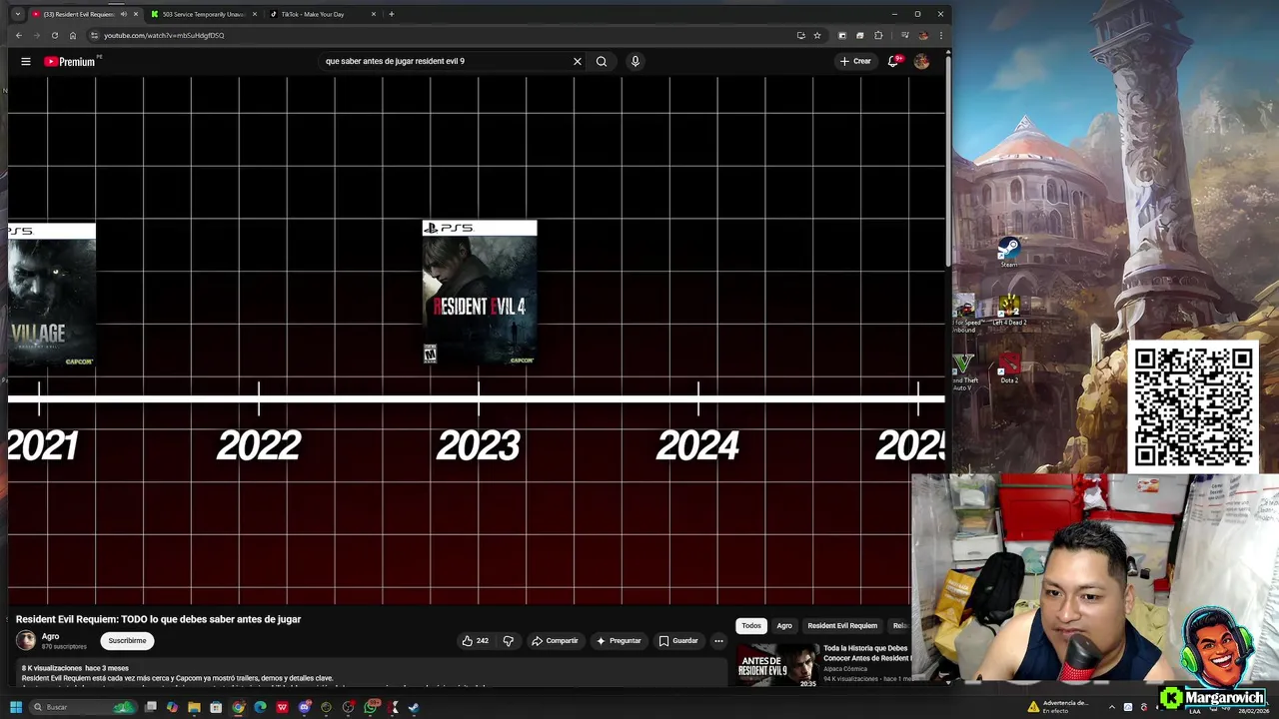Image resolution: width=1279 pixels, height=719 pixels.
Task: Open YouTube notifications bell
Action: 893,61
